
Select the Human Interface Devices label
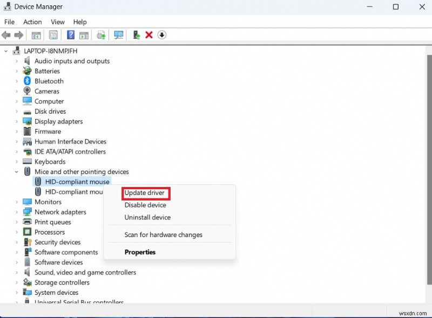tap(70, 141)
